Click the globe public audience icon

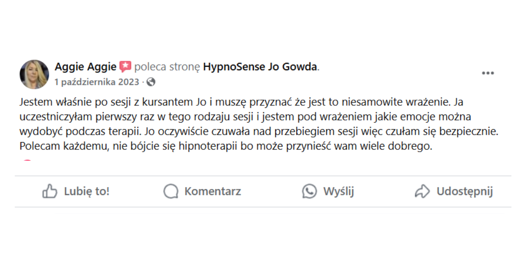[x=151, y=82]
